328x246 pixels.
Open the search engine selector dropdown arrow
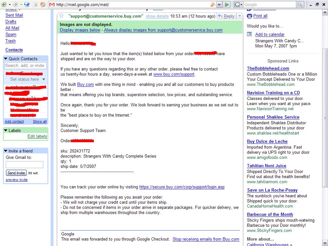[241, 4]
